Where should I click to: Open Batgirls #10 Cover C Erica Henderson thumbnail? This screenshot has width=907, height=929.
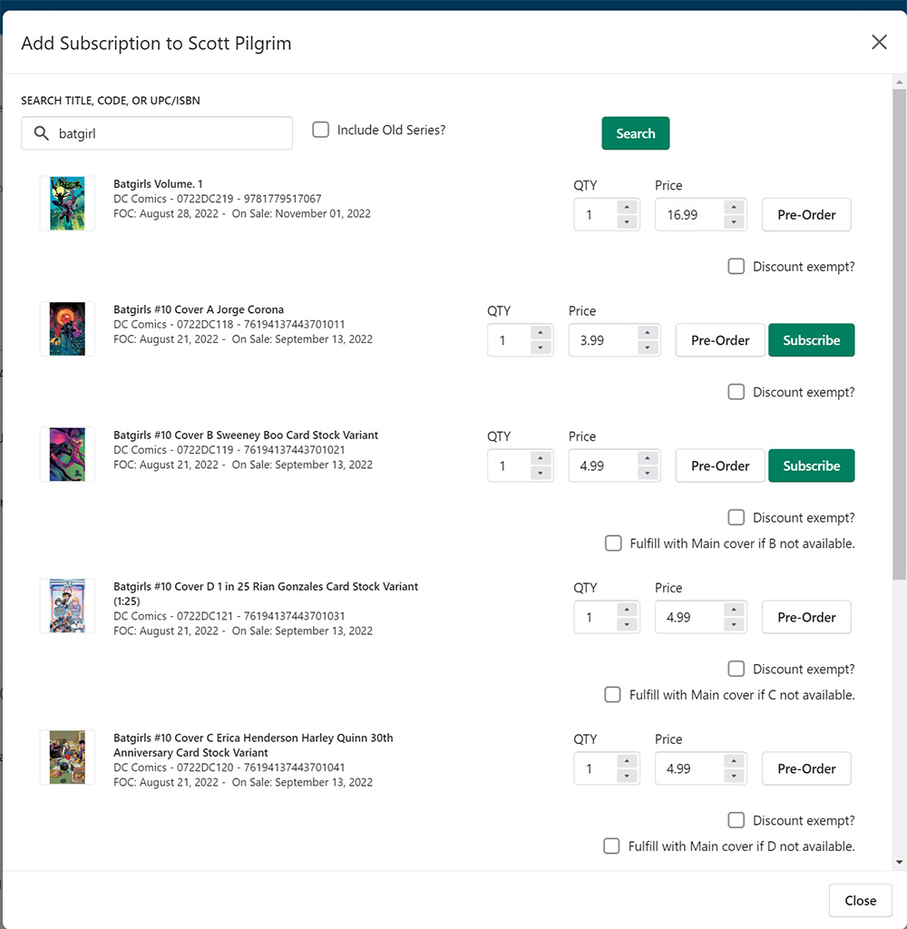pyautogui.click(x=67, y=758)
